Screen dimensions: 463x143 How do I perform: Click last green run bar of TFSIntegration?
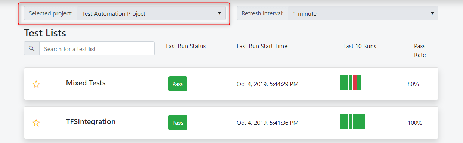[363, 121]
